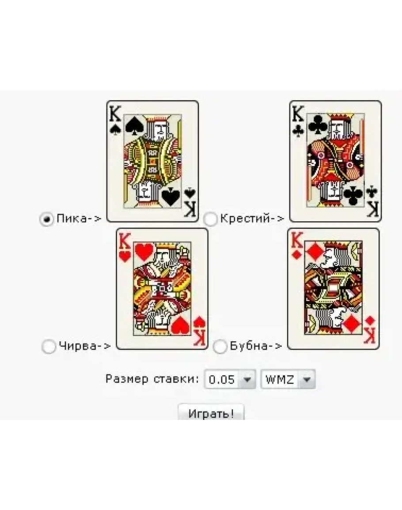
Task: Click the King of Clubs card
Action: pos(335,161)
